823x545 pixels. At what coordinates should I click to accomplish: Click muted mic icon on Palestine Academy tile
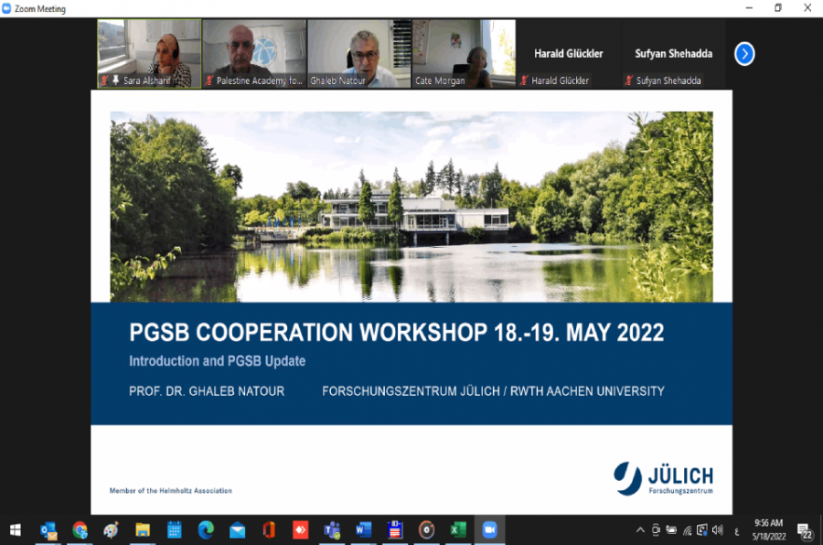pos(208,80)
